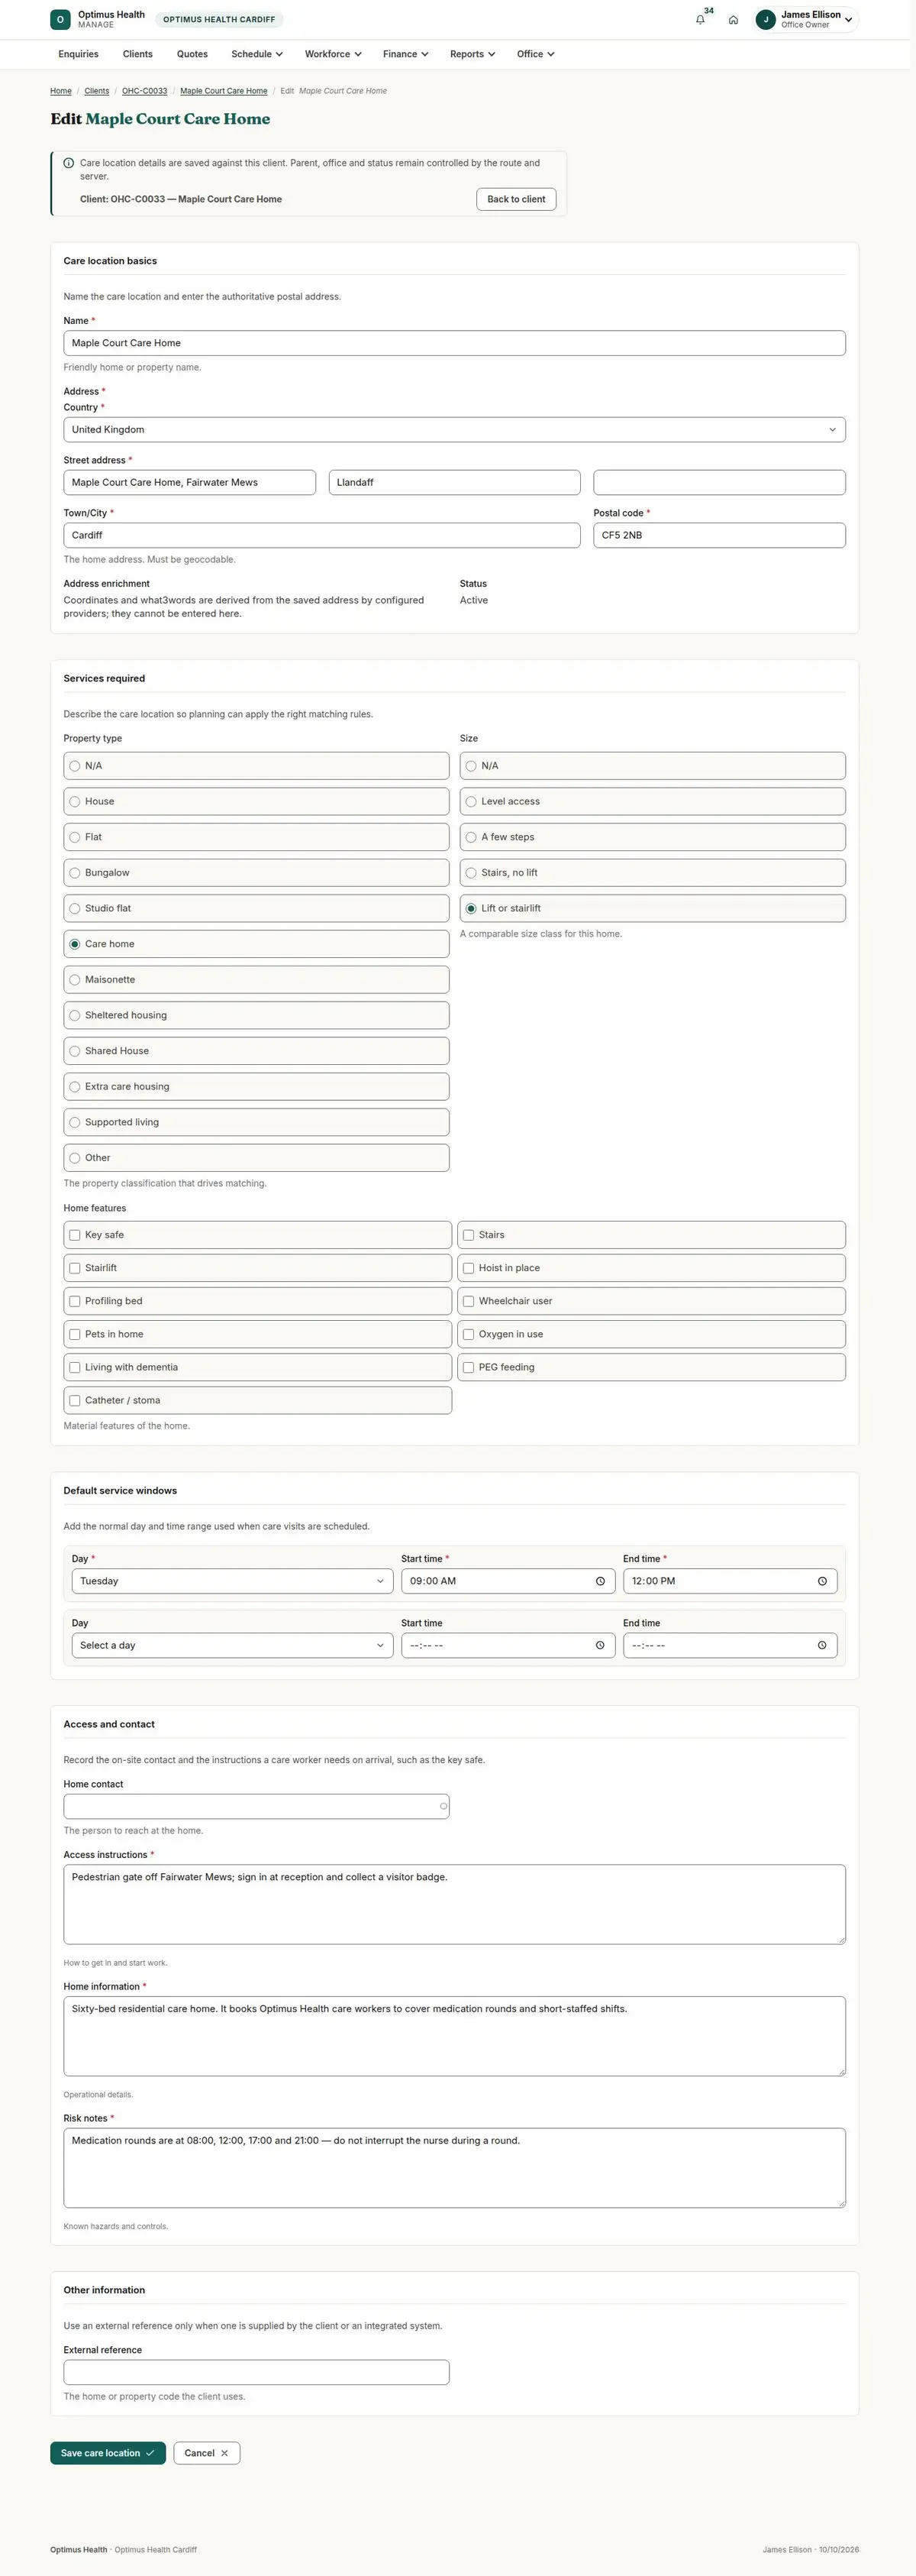Open time picker for 12:00 PM end time
This screenshot has height=2576, width=916.
(x=822, y=1581)
